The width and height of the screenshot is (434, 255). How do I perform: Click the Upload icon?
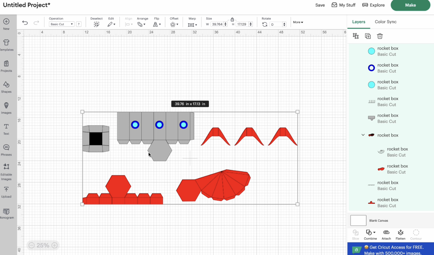[x=6, y=192]
